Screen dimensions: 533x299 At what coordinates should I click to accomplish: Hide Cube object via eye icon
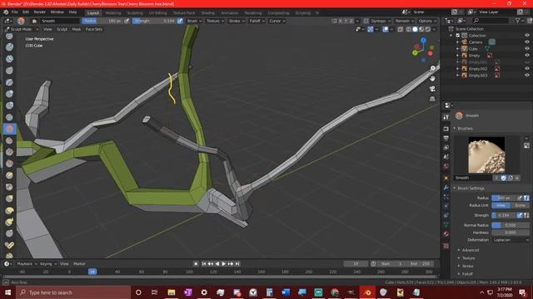coord(527,49)
